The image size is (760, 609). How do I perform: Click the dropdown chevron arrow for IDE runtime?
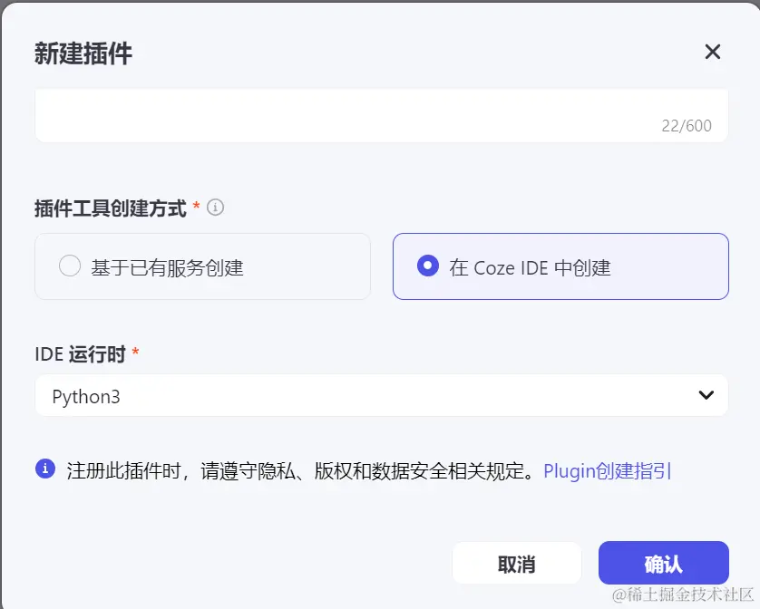tap(706, 395)
